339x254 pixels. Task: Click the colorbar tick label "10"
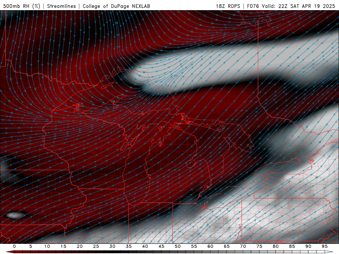47,246
